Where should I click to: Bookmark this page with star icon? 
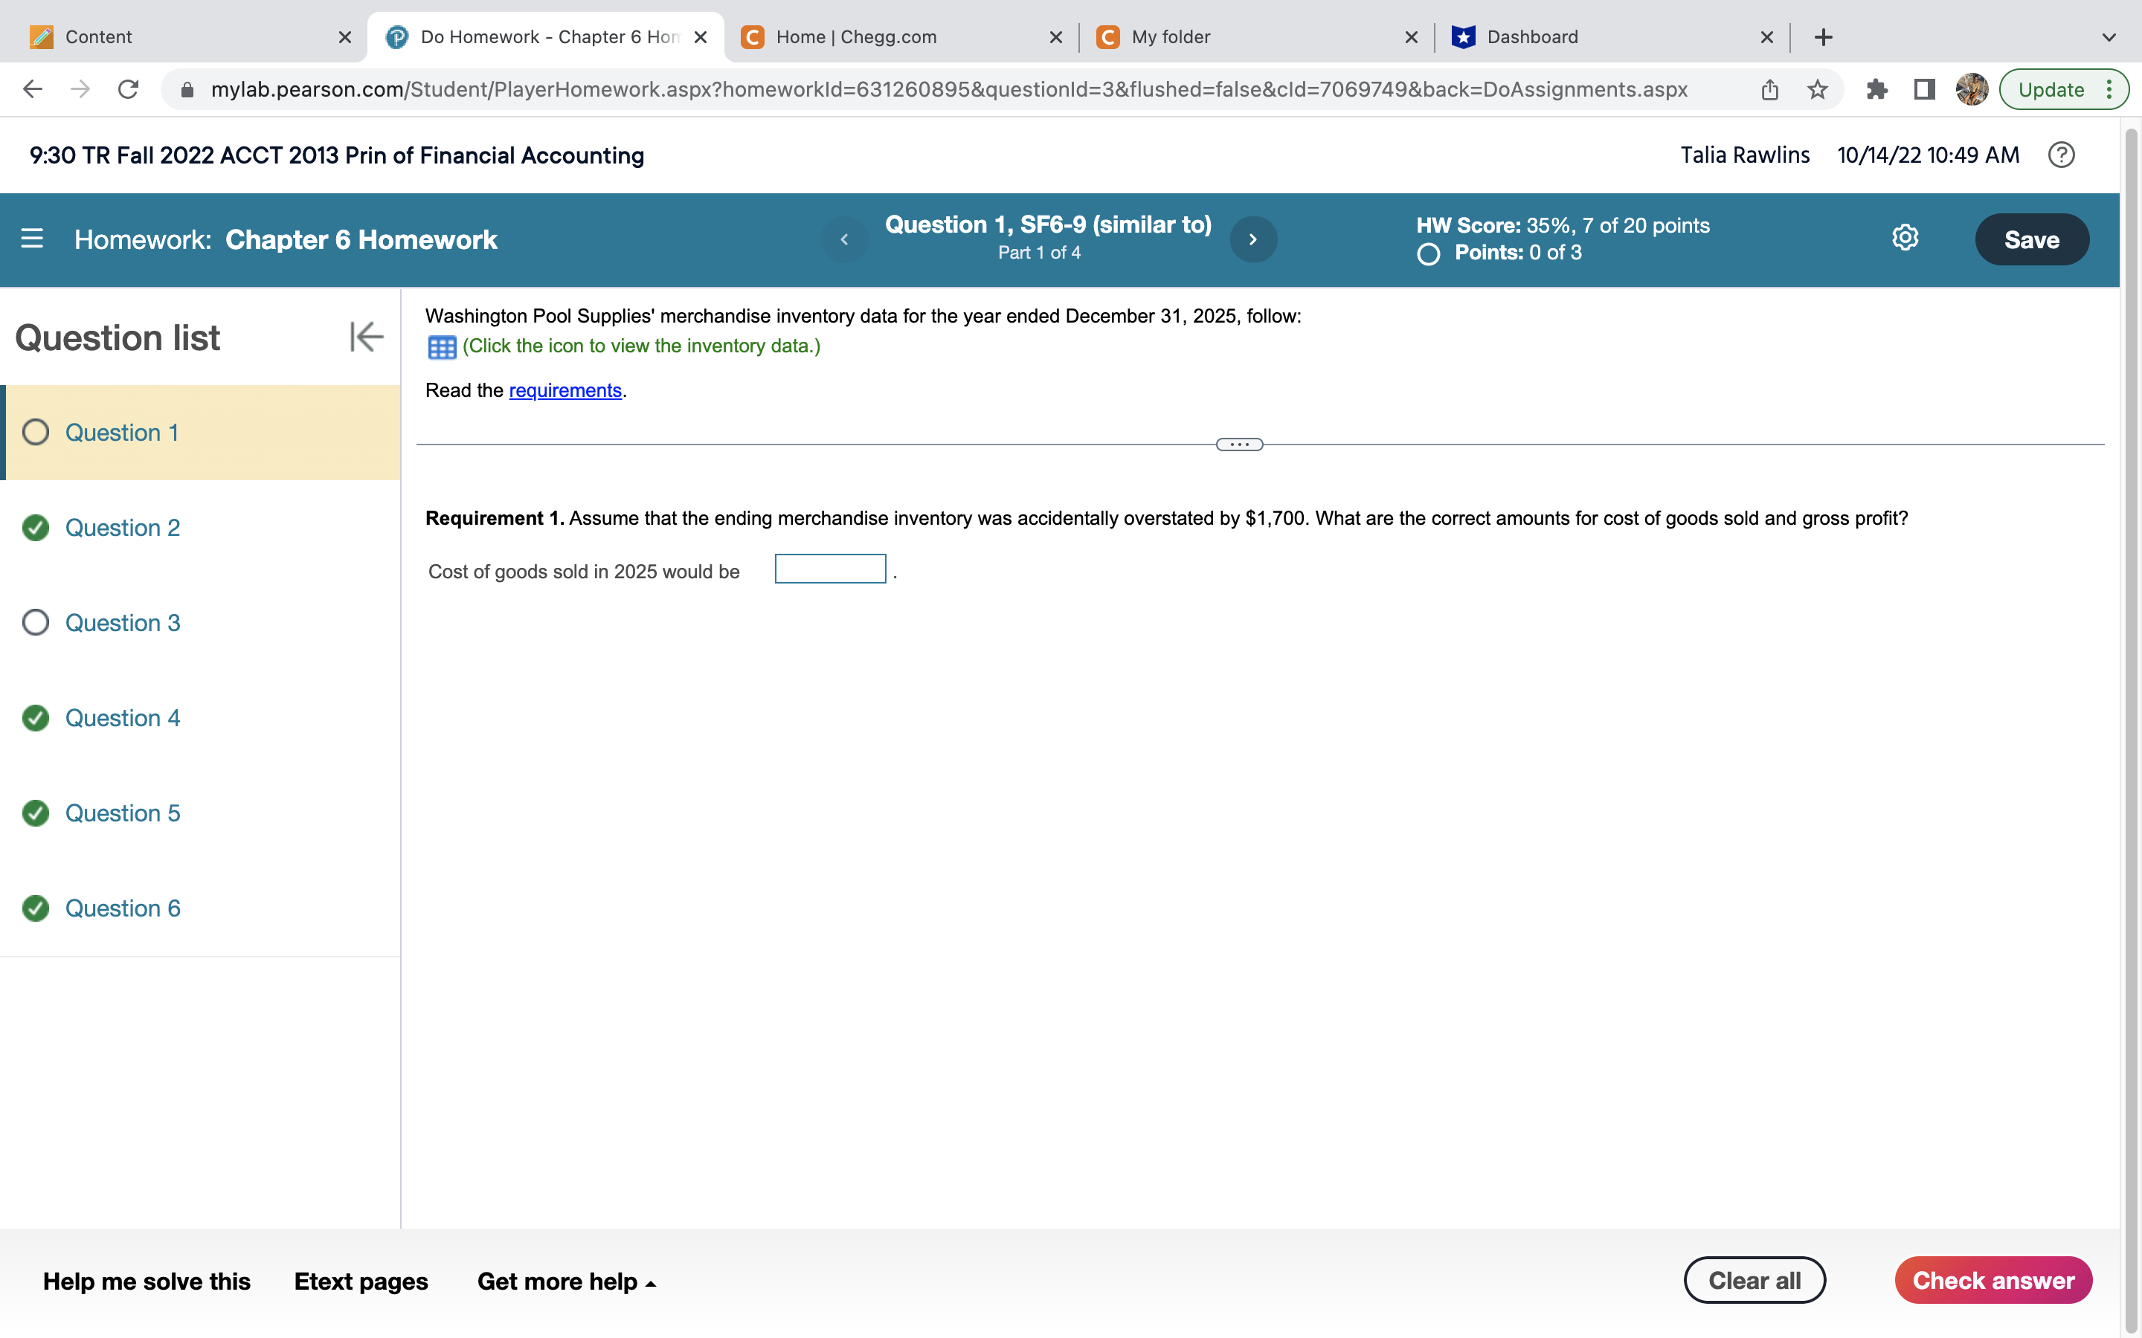[x=1817, y=89]
